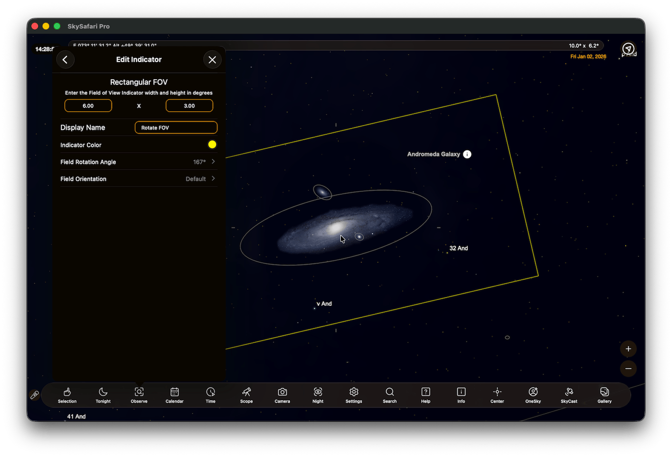This screenshot has height=457, width=672.
Task: Open the Search panel
Action: point(390,395)
